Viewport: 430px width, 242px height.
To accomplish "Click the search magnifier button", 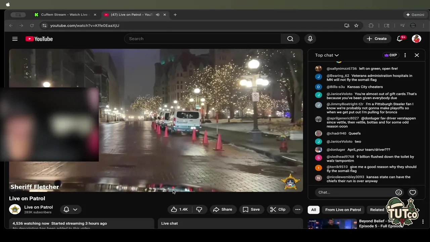I will [x=290, y=39].
